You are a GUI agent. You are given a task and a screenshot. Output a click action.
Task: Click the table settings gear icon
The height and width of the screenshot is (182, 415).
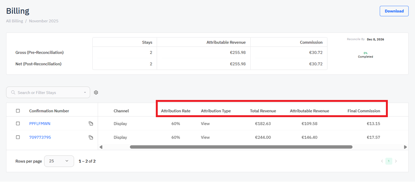point(96,93)
